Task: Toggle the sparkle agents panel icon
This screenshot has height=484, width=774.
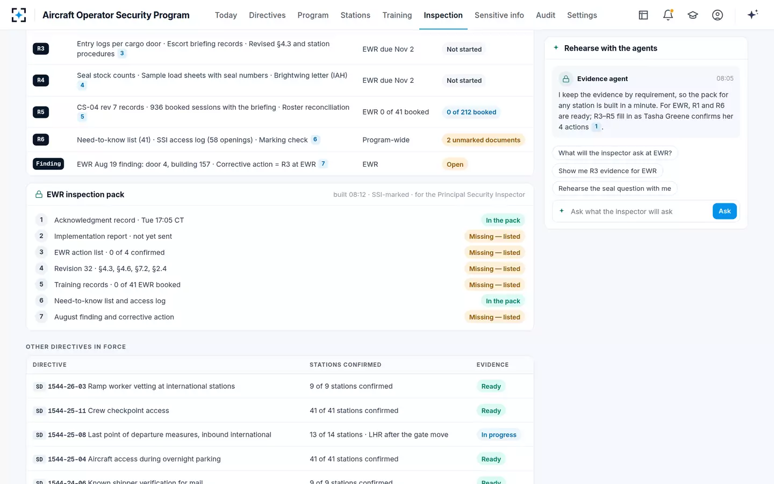Action: 752,15
